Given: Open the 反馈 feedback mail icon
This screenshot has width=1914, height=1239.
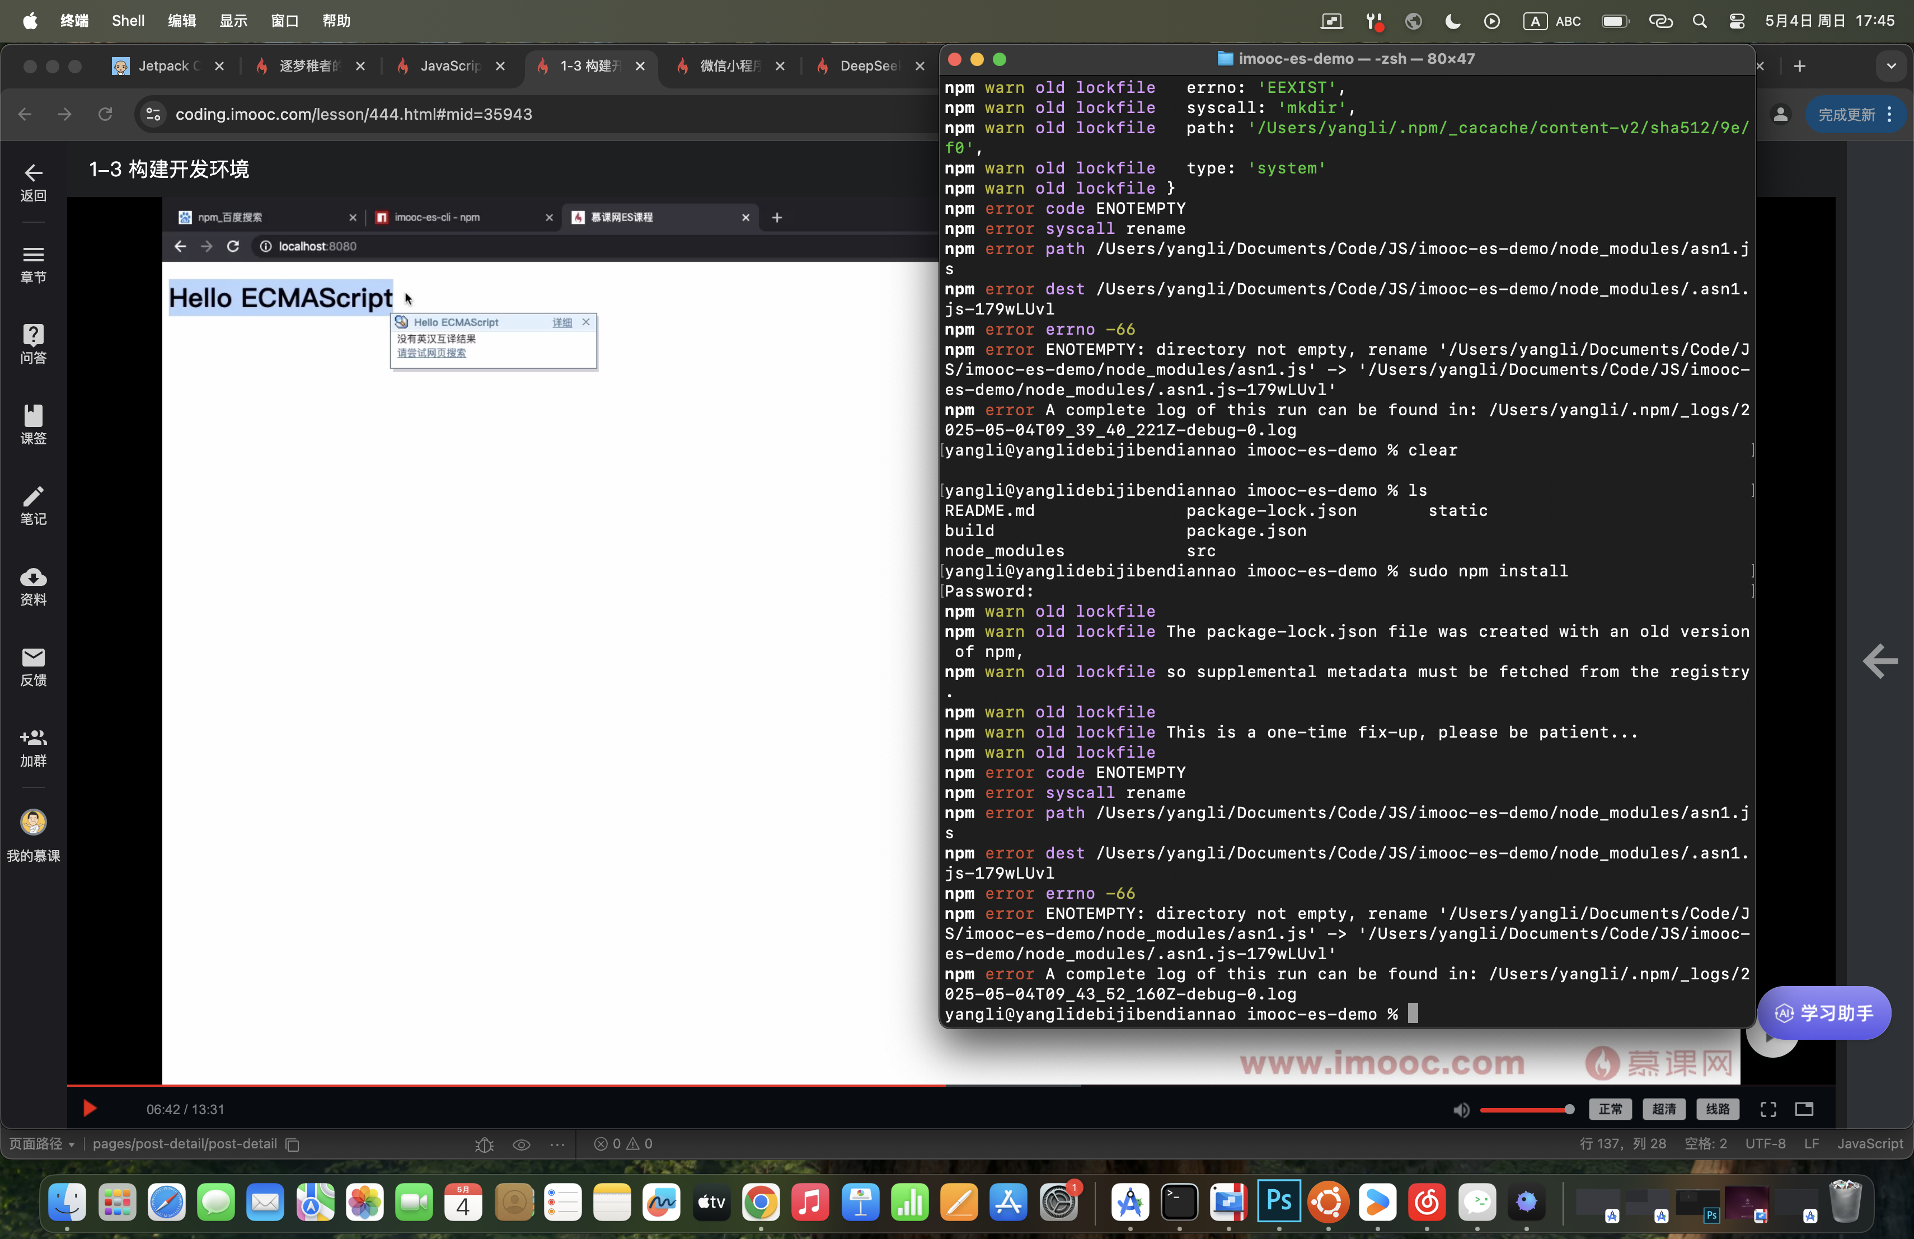Looking at the screenshot, I should pyautogui.click(x=33, y=667).
